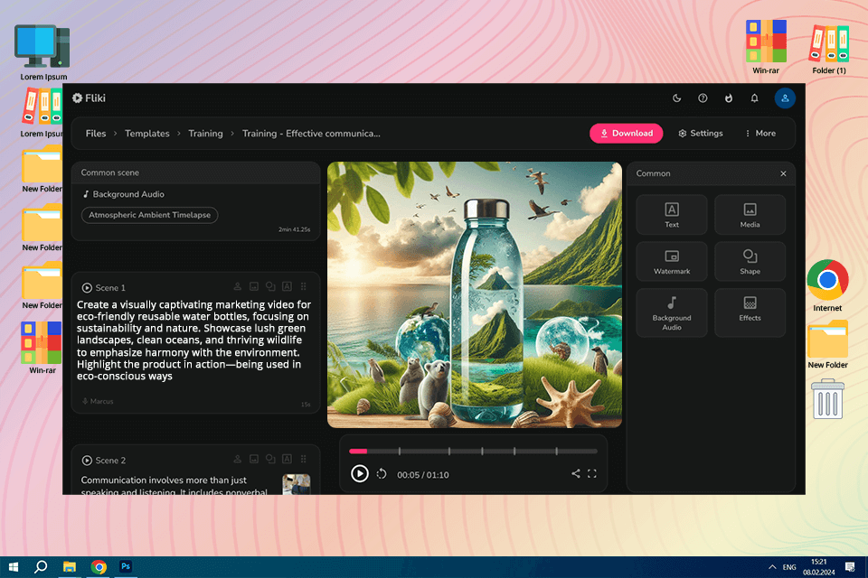Image resolution: width=868 pixels, height=578 pixels.
Task: Click Scene 2 shape icon
Action: click(270, 459)
